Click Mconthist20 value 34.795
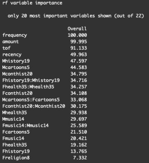 [x=79, y=74]
